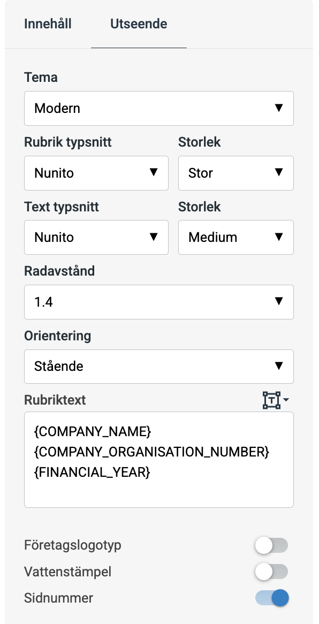This screenshot has width=319, height=624.
Task: Click the dropdown arrow in the Tema field
Action: coord(279,108)
